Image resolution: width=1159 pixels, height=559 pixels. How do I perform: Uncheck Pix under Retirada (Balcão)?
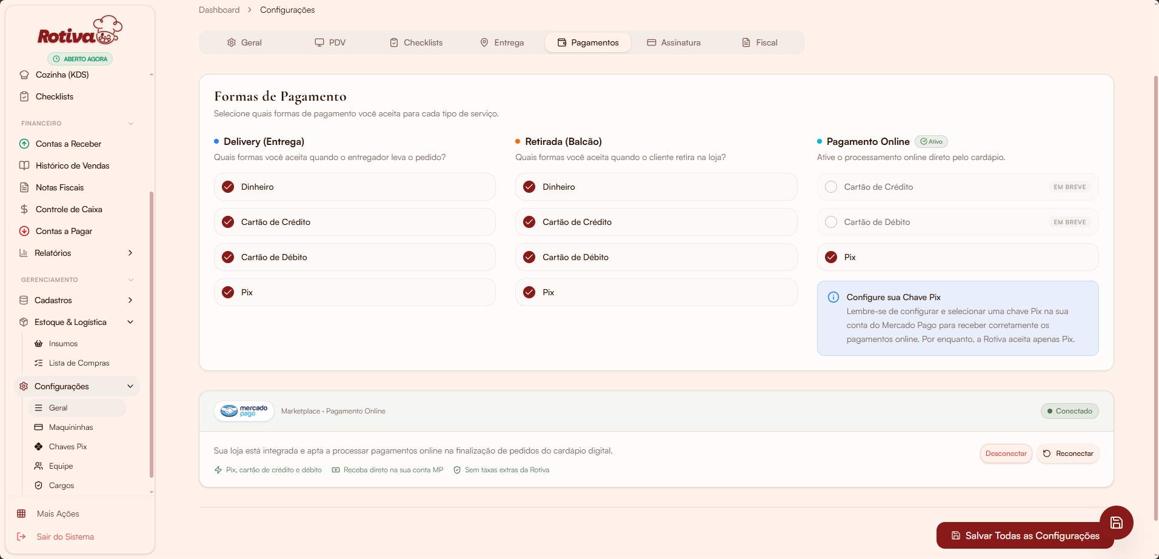tap(529, 292)
